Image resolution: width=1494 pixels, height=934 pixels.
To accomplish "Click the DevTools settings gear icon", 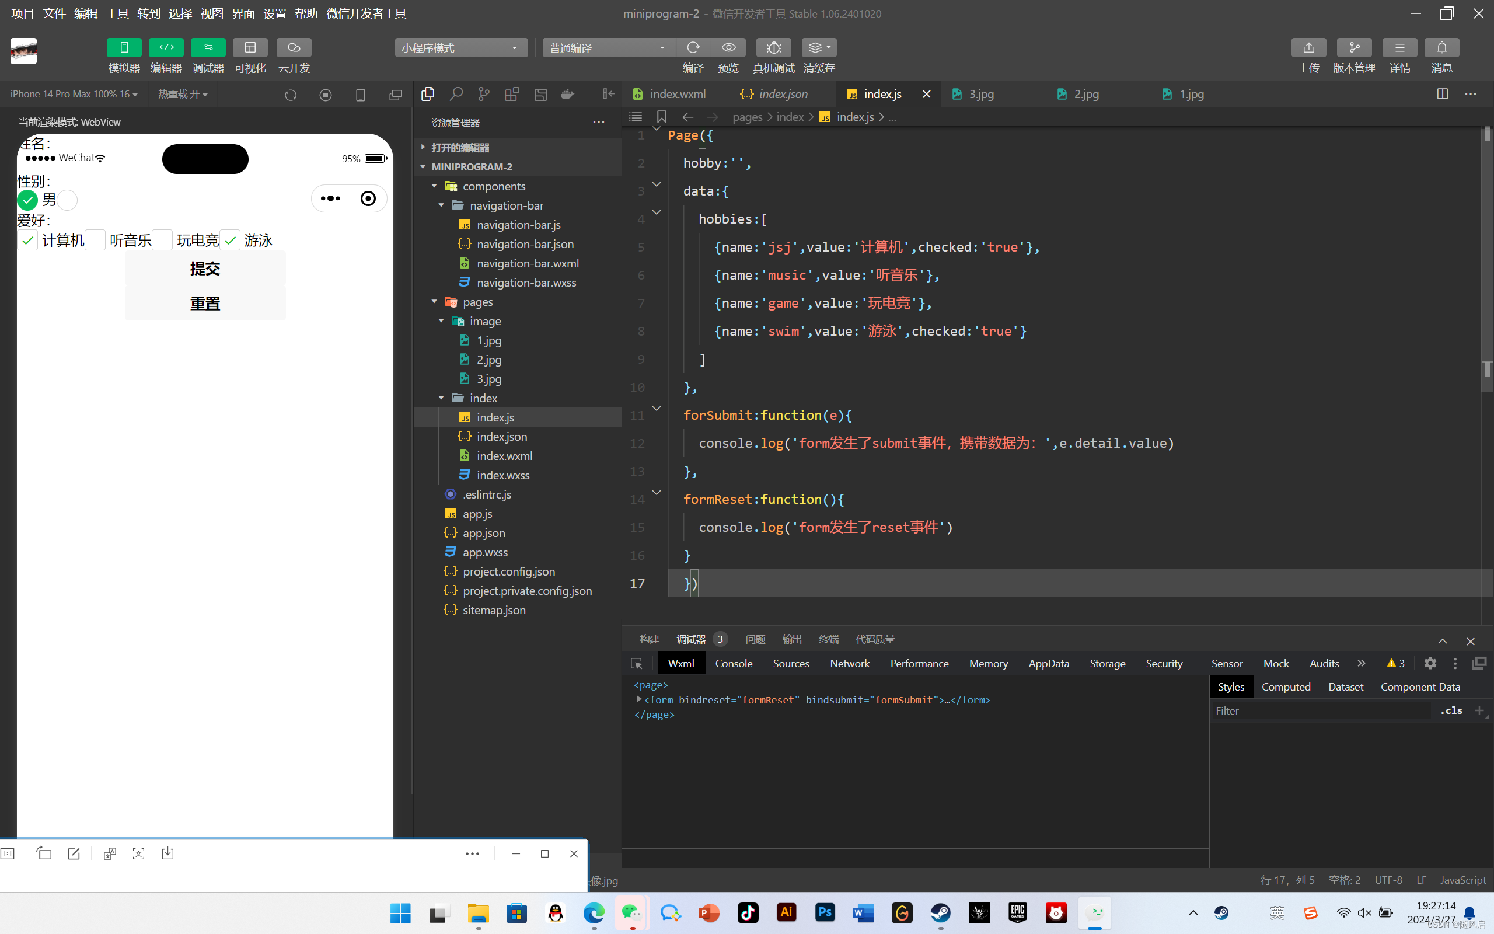I will point(1430,663).
